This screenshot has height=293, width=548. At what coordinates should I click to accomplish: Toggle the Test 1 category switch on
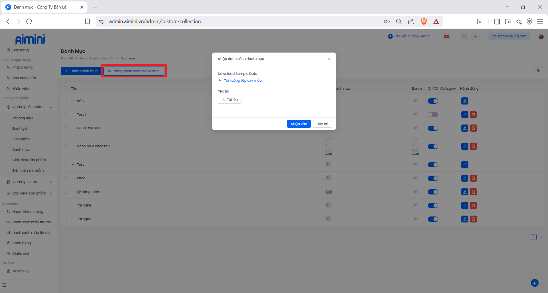[433, 115]
